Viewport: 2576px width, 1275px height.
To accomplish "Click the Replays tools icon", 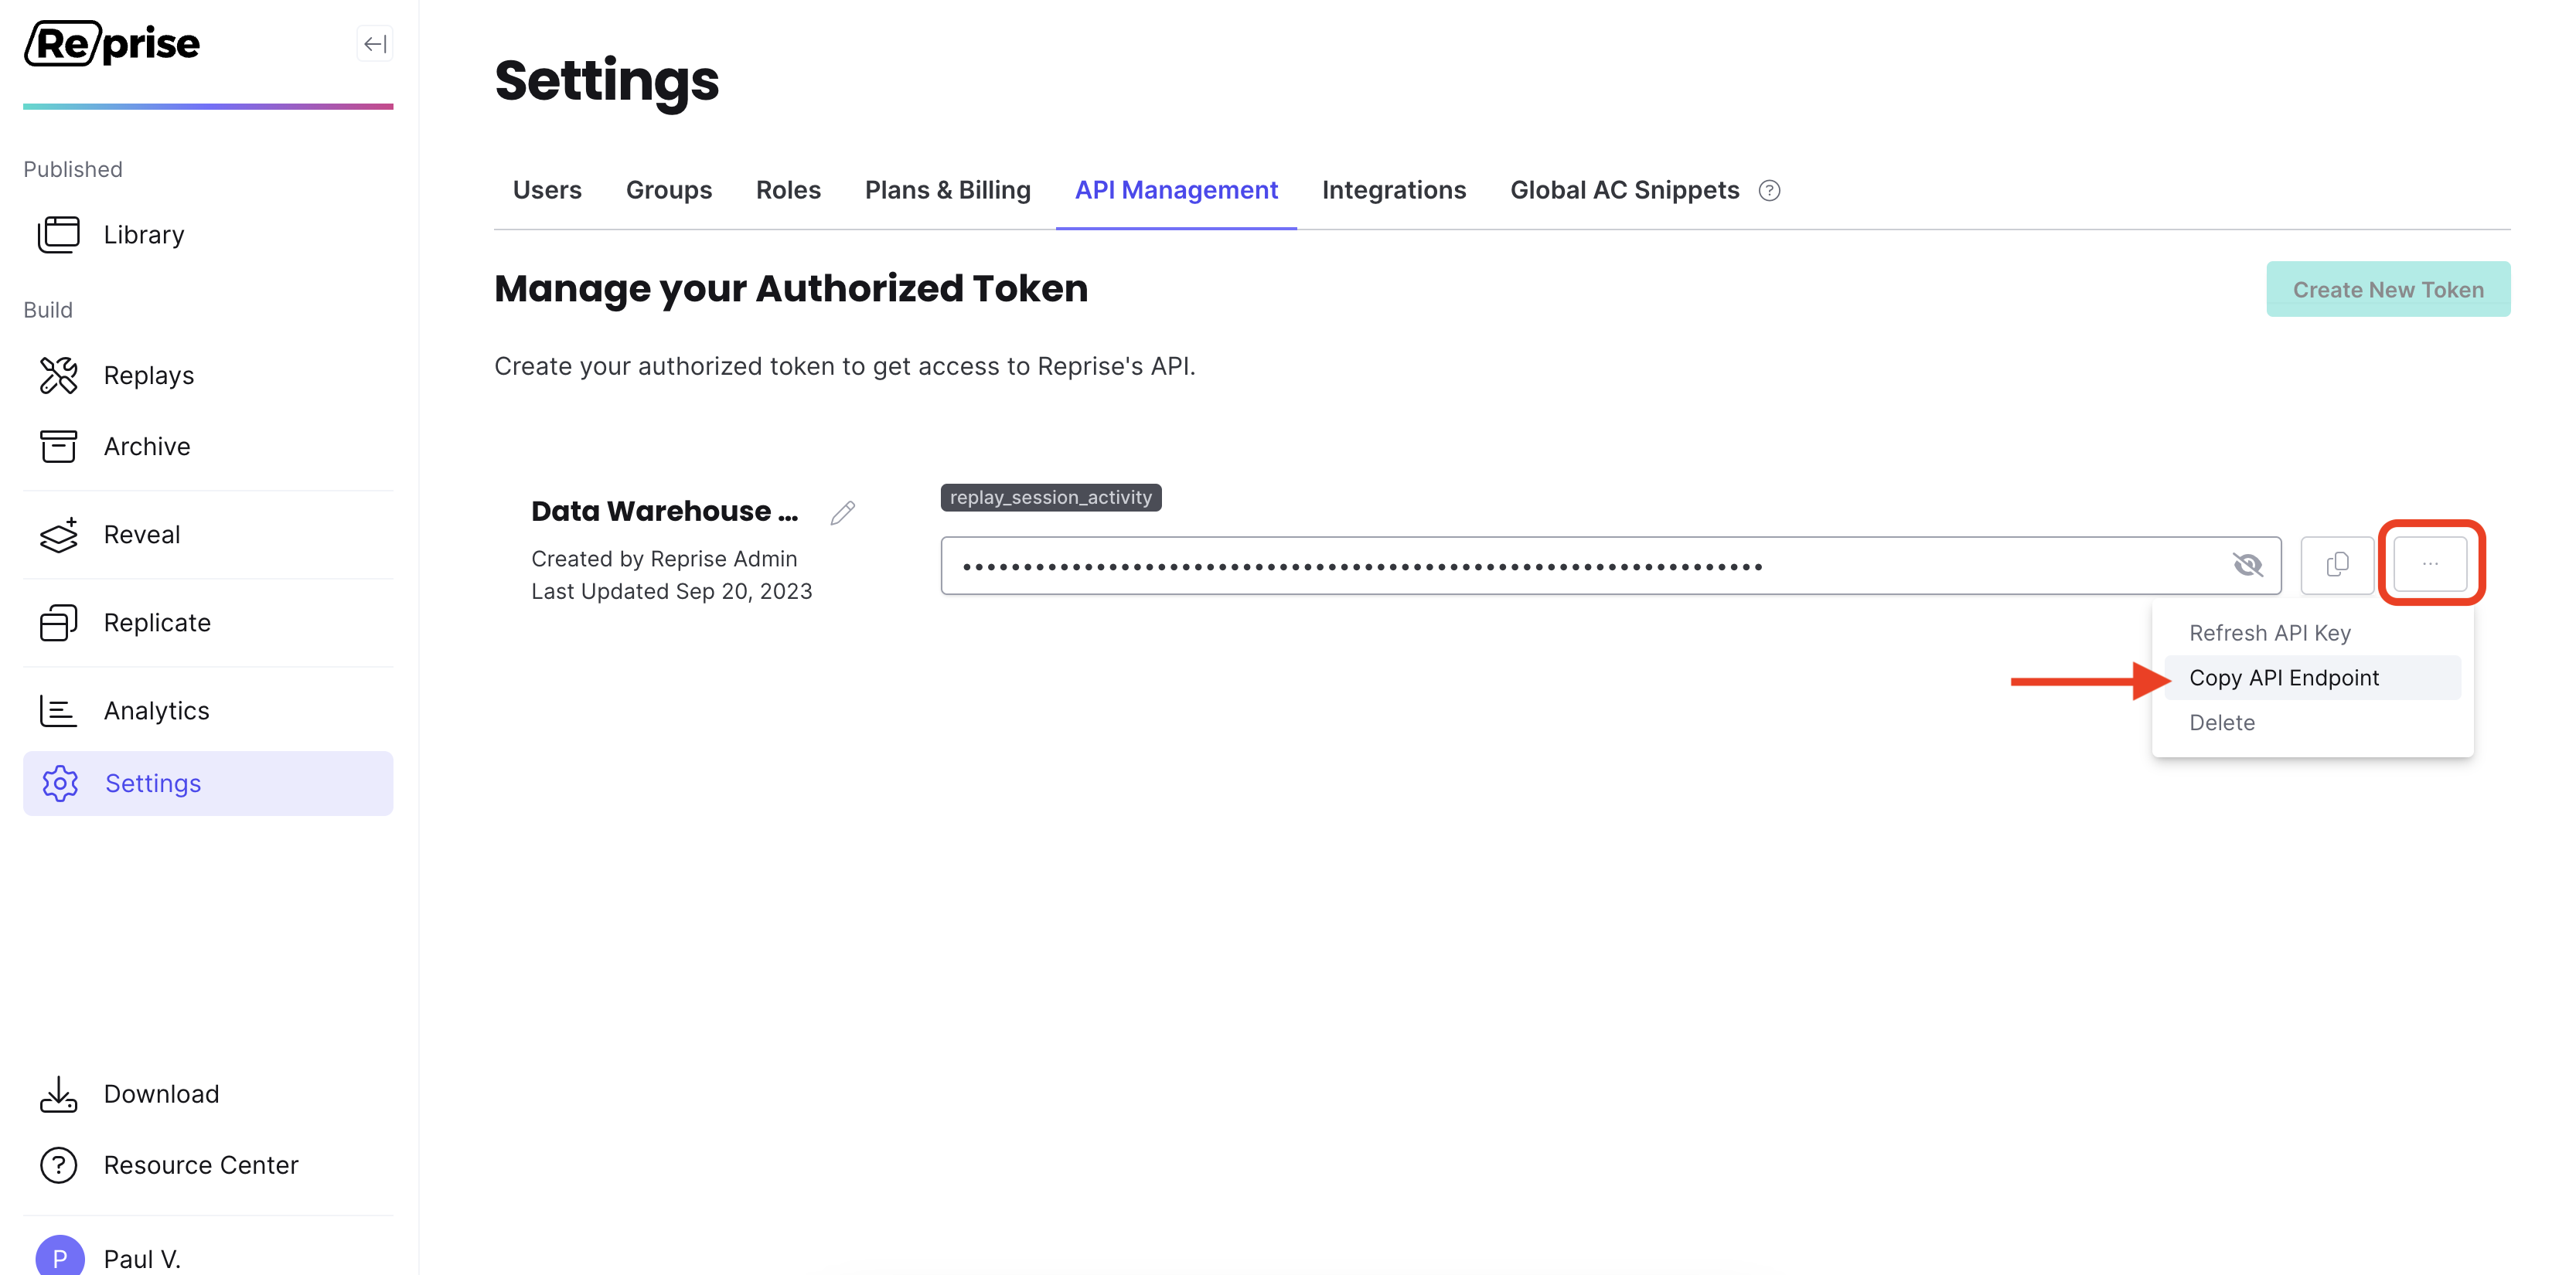I will click(58, 376).
